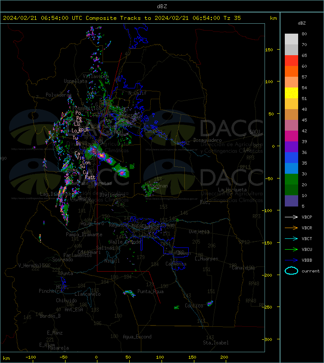324x363 pixels.
Task: Click the 'Punta_Agua' map label
Action: click(150, 291)
